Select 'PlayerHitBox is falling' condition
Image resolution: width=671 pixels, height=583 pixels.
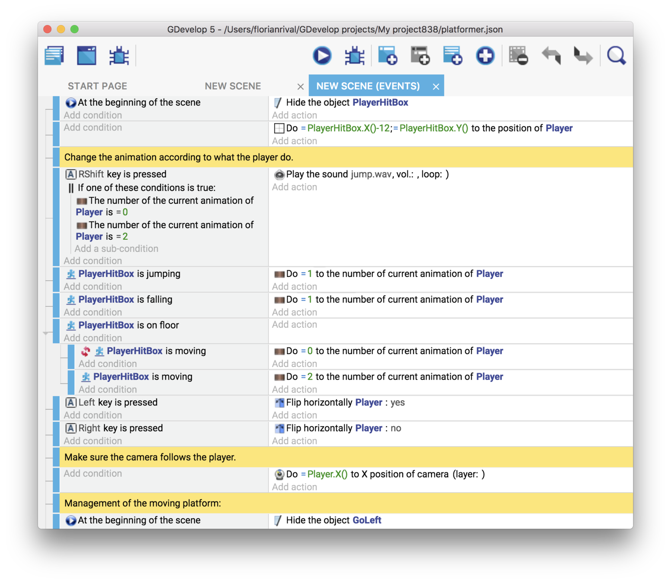119,299
